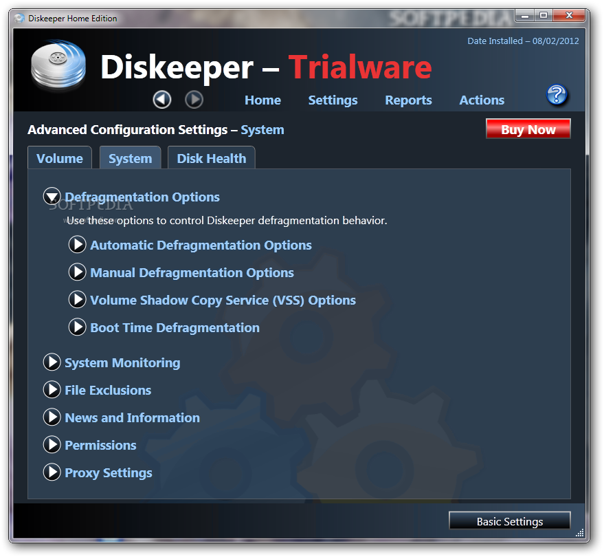Expand Automatic Defragmentation Options arrow
The width and height of the screenshot is (604, 557).
[x=77, y=245]
